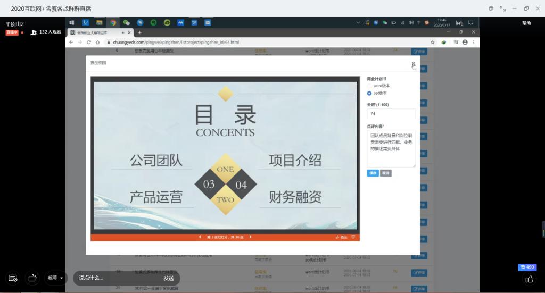The width and height of the screenshot is (545, 293).
Task: Bookmark this page with the star icon
Action: pos(432,43)
